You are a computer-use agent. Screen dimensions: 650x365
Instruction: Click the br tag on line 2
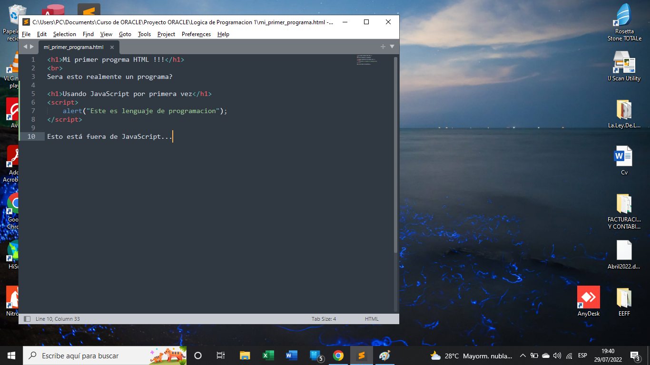tap(55, 68)
